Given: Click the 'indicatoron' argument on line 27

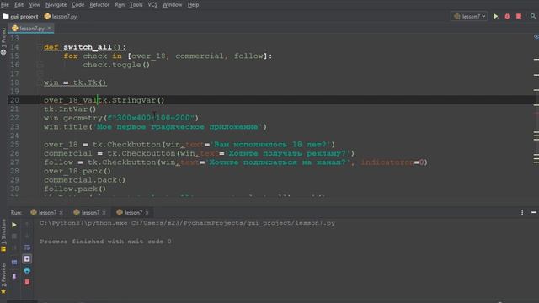Looking at the screenshot, I should point(387,162).
